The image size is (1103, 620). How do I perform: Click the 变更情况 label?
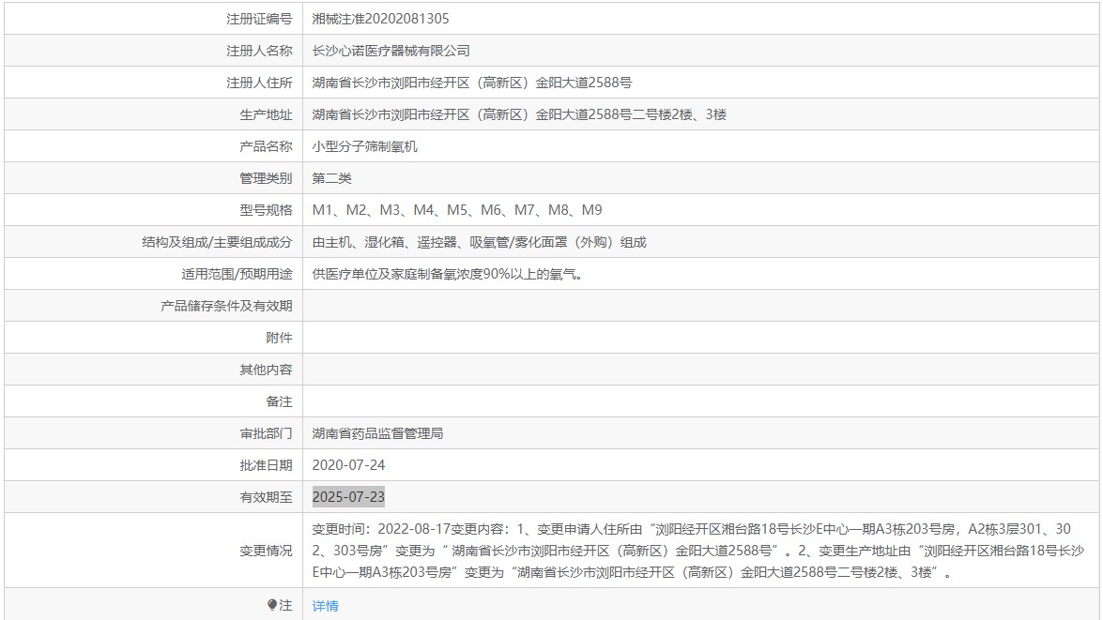pyautogui.click(x=266, y=551)
